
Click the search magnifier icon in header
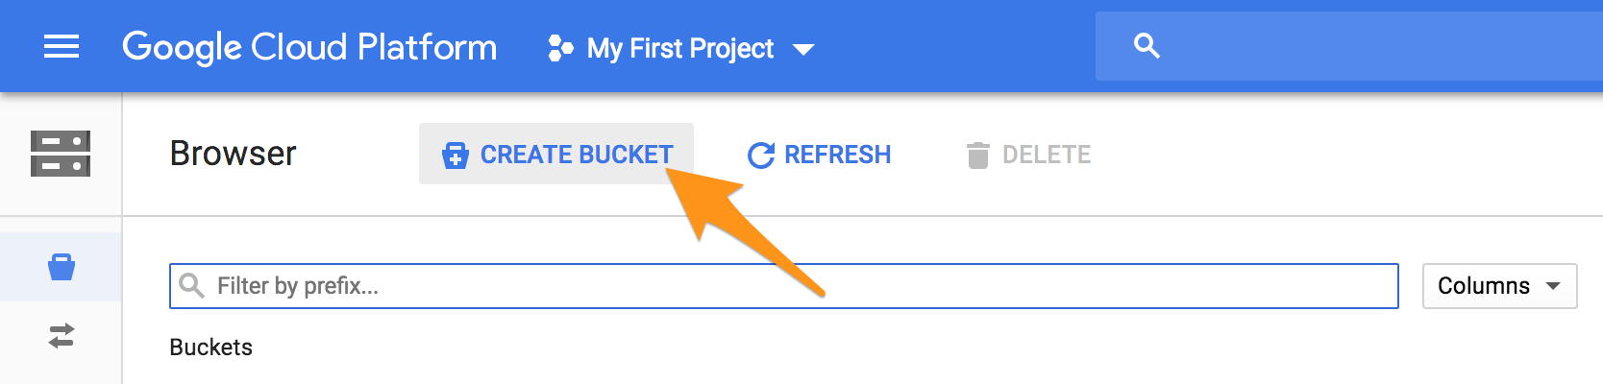tap(1147, 46)
